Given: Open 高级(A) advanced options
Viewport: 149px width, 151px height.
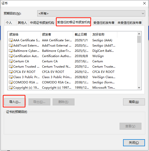Looking at the screenshot, I should [134, 102].
